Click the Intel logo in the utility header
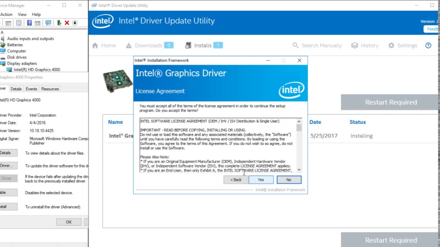 [102, 21]
